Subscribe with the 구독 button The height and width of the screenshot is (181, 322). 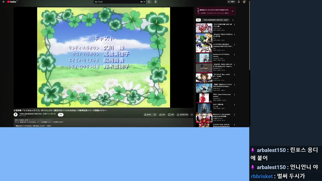point(61,115)
